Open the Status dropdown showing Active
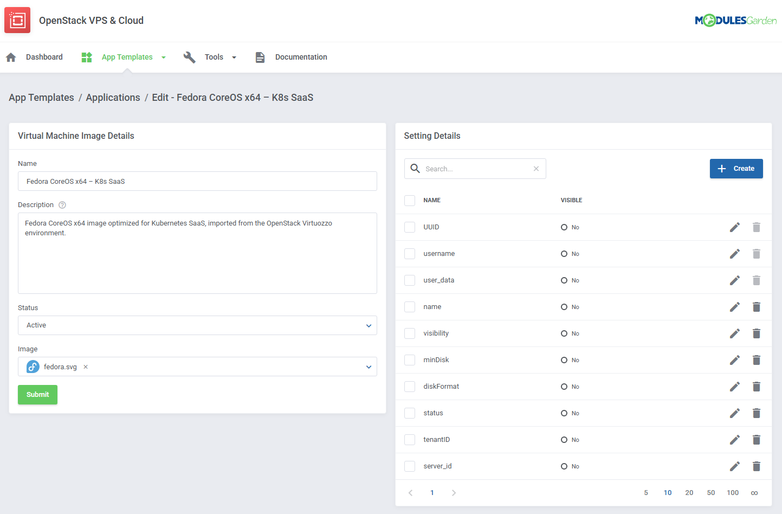The height and width of the screenshot is (514, 782). pyautogui.click(x=197, y=325)
